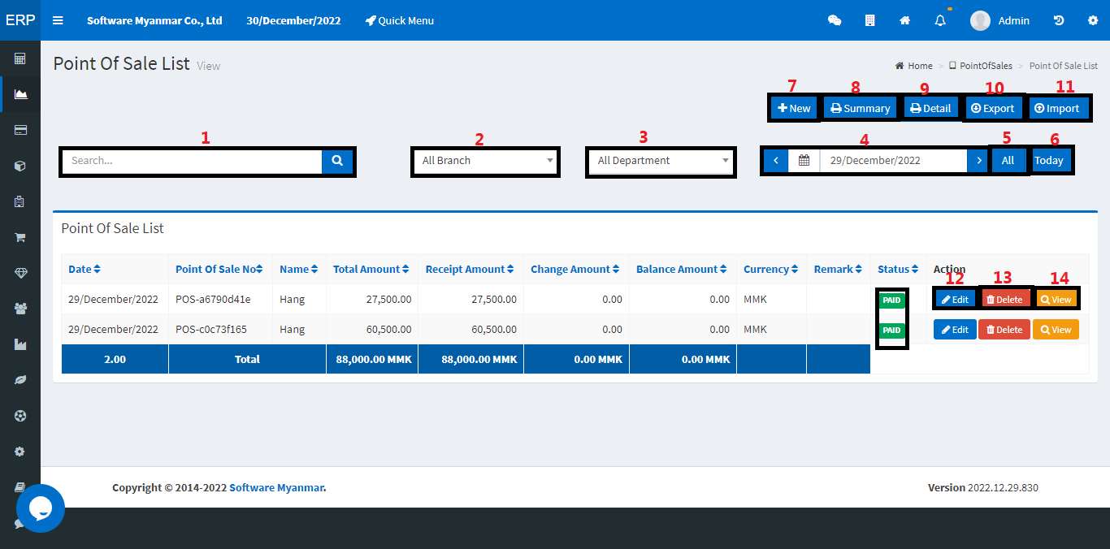The width and height of the screenshot is (1110, 549).
Task: Print the Detail report
Action: click(x=930, y=108)
